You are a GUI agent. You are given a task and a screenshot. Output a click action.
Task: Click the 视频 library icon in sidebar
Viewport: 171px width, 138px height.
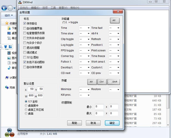[9, 53]
